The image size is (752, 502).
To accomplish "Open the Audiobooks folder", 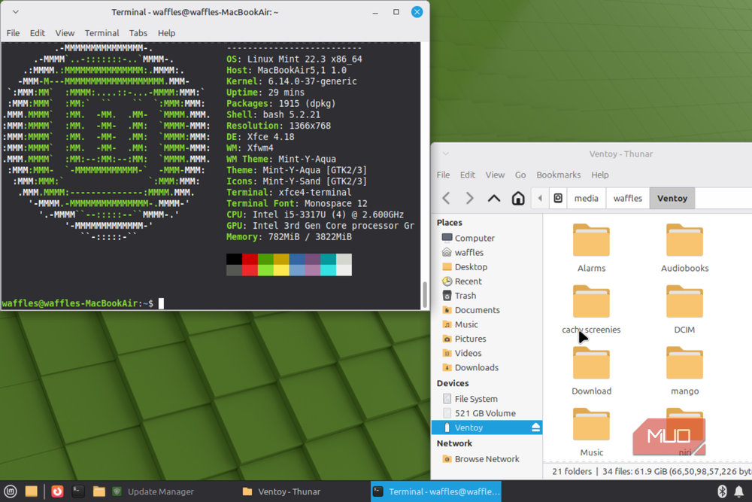I will coord(684,248).
